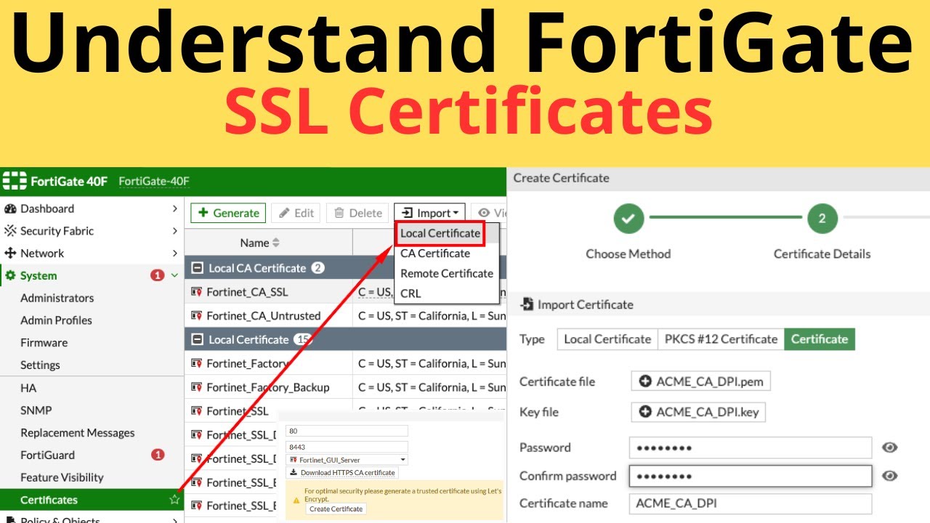
Task: Select the Fortinet_Factory_Backup row name
Action: [268, 387]
